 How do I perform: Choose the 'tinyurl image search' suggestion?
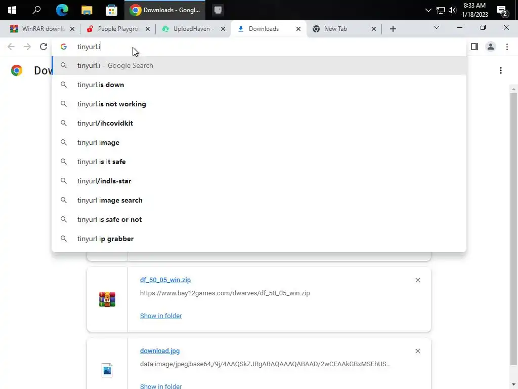pos(259,200)
